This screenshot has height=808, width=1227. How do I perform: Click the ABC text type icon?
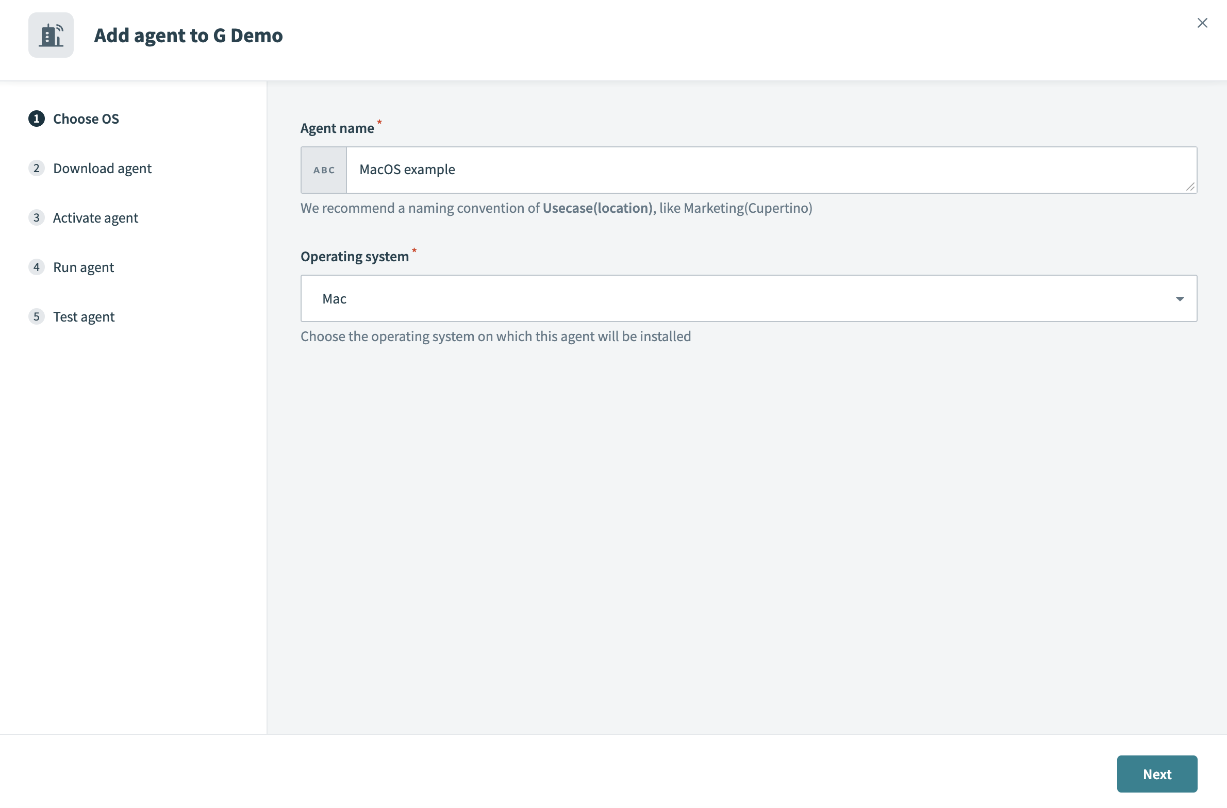pos(324,170)
